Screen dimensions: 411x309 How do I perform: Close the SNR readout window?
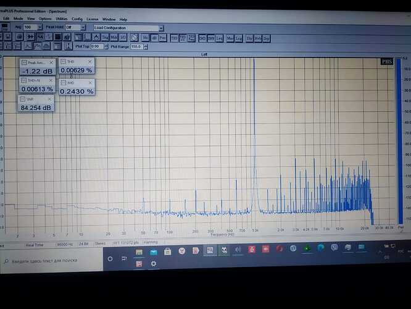49,99
